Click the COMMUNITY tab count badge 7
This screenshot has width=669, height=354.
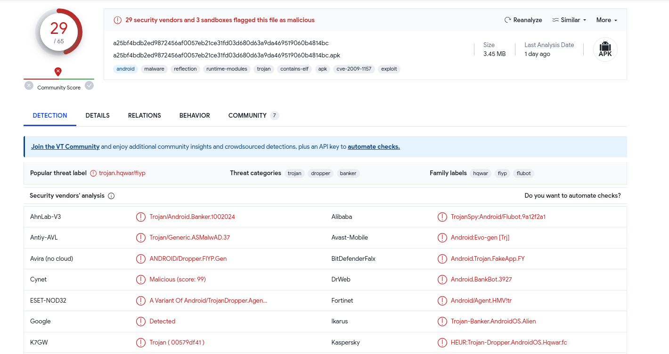click(275, 115)
